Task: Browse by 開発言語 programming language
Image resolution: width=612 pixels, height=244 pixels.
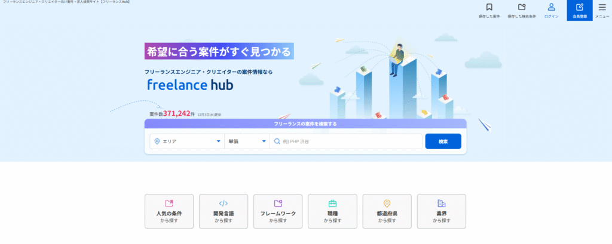Action: pos(224,211)
